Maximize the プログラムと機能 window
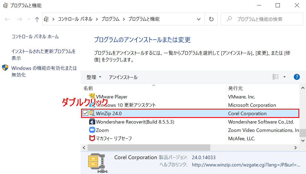The height and width of the screenshot is (174, 306). (x=278, y=5)
